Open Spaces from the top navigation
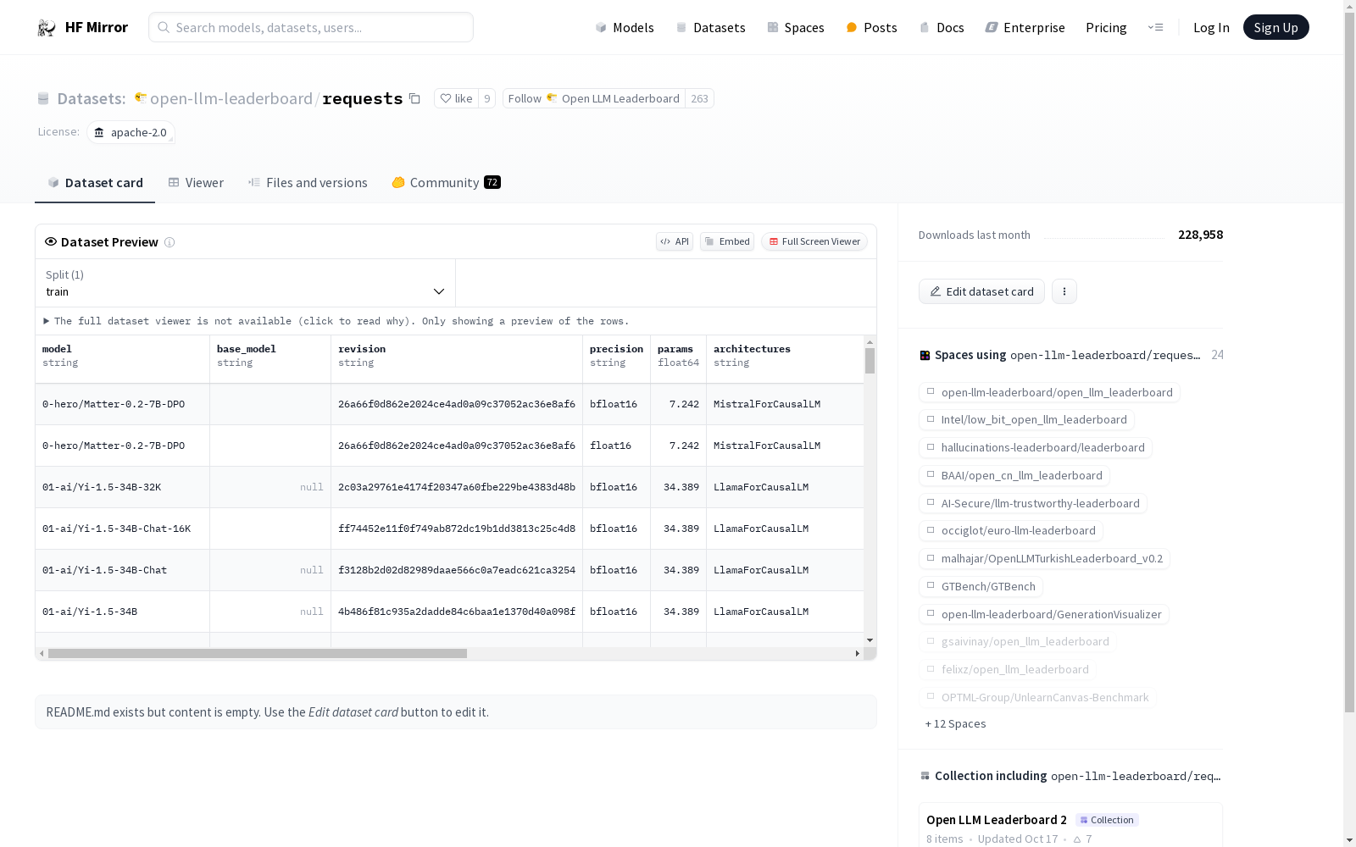 pos(796,28)
